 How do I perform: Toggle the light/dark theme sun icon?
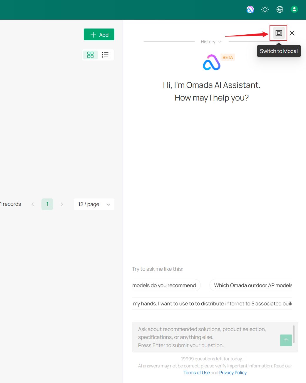[265, 10]
